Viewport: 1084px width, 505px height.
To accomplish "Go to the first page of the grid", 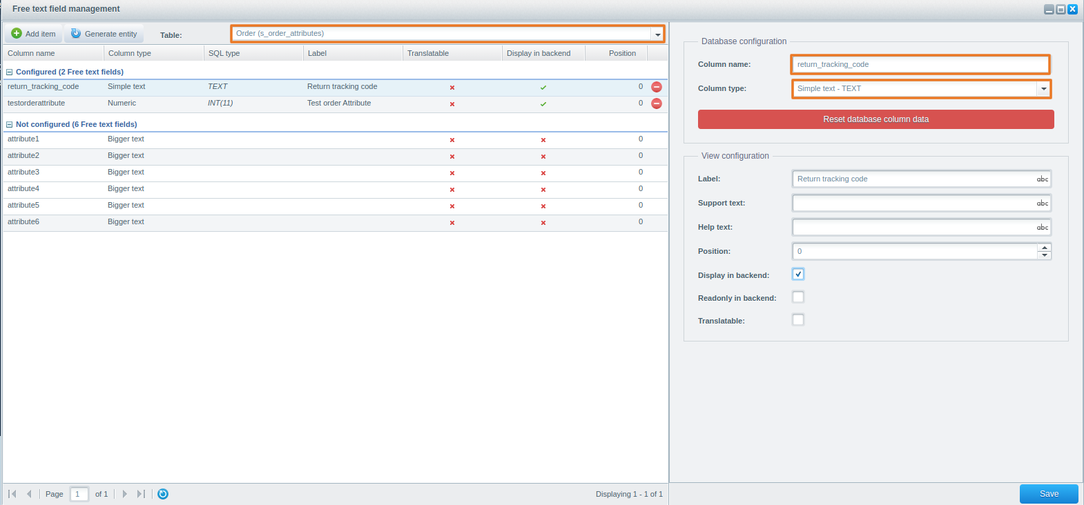I will 12,494.
